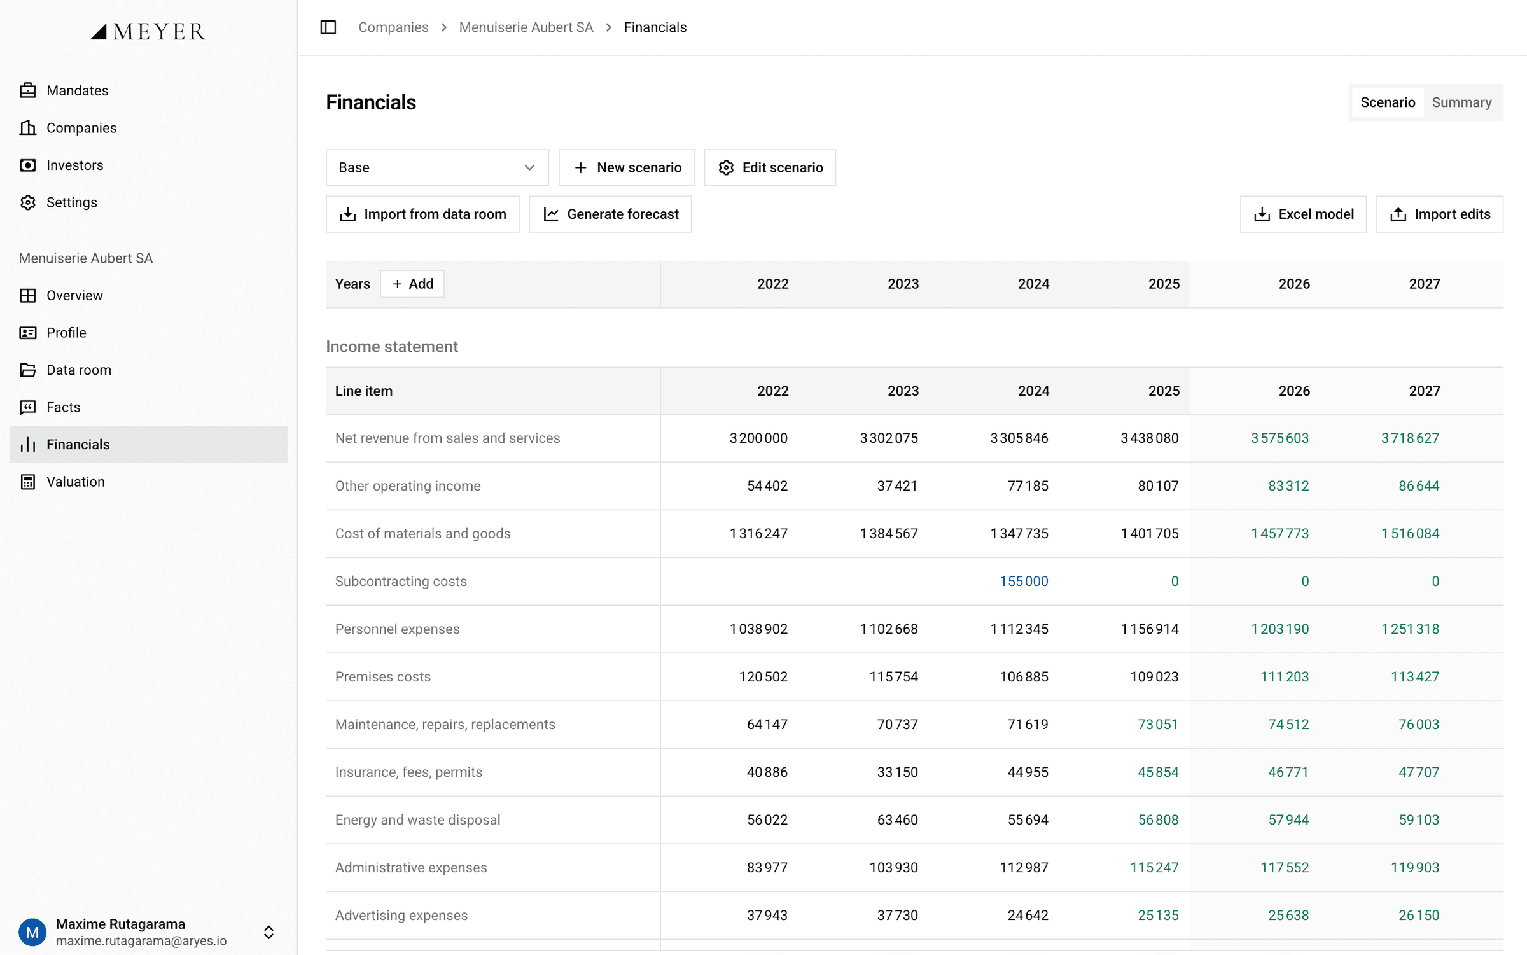Image resolution: width=1527 pixels, height=955 pixels.
Task: Click the Mandates briefcase icon
Action: click(x=28, y=90)
